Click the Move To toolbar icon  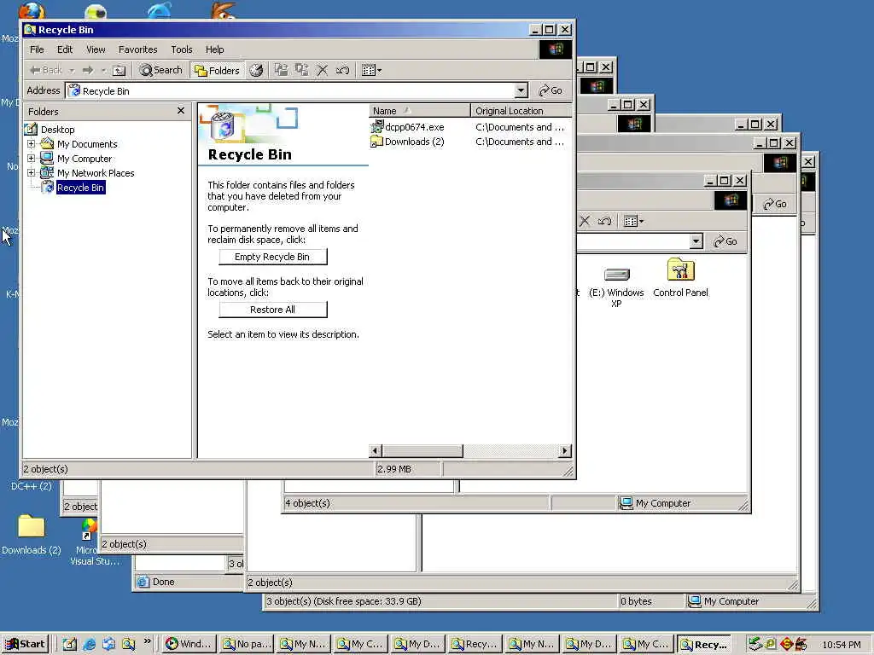282,70
